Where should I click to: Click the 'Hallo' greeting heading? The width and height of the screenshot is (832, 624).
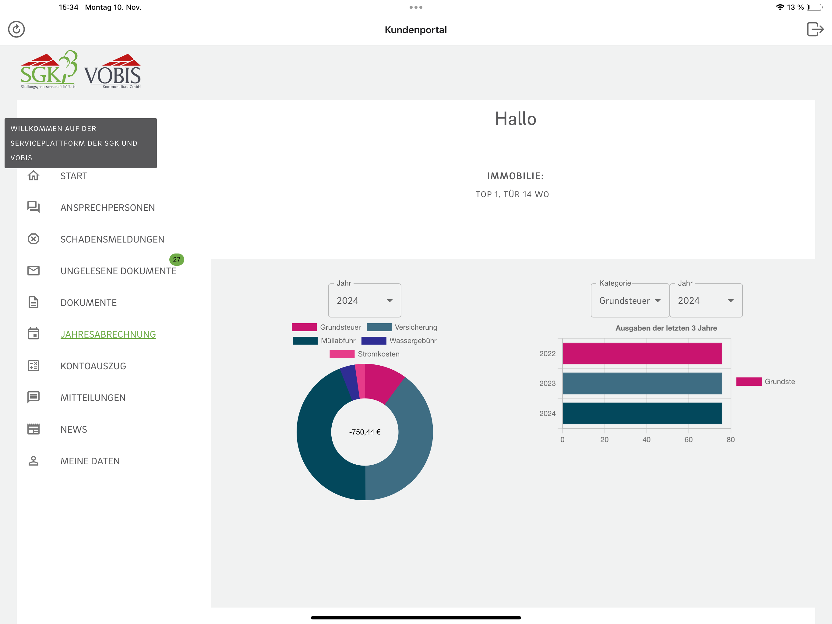click(x=515, y=119)
